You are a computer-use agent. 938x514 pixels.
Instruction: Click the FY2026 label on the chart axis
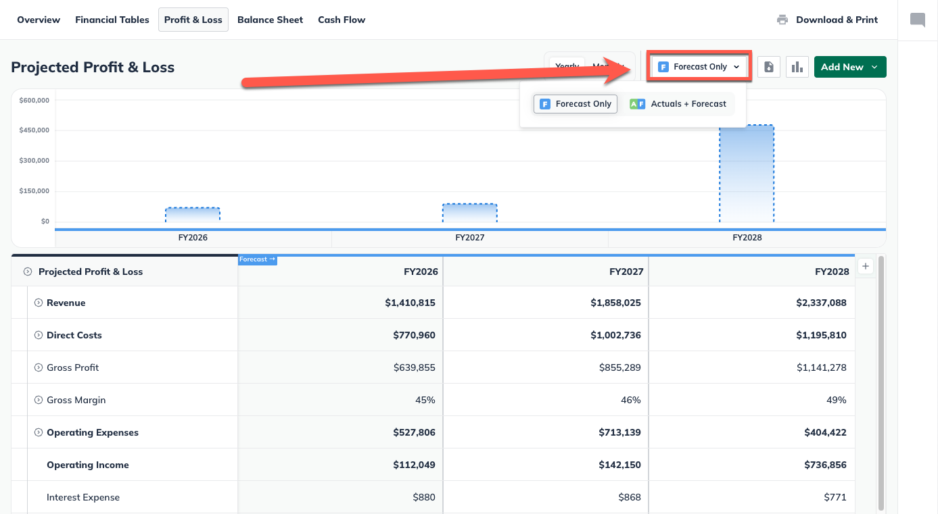pyautogui.click(x=193, y=238)
